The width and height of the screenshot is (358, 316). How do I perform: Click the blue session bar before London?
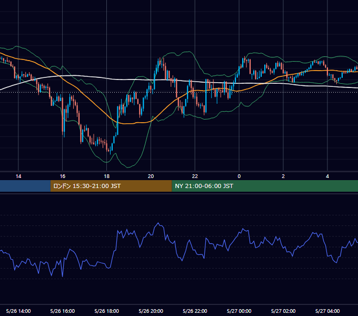(x=25, y=186)
